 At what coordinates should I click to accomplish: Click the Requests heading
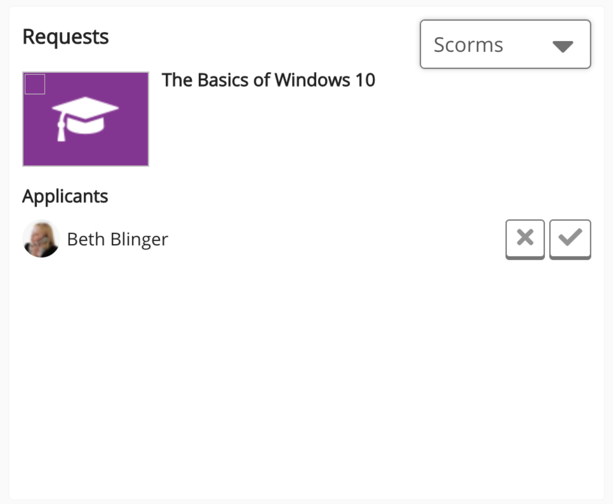click(65, 37)
